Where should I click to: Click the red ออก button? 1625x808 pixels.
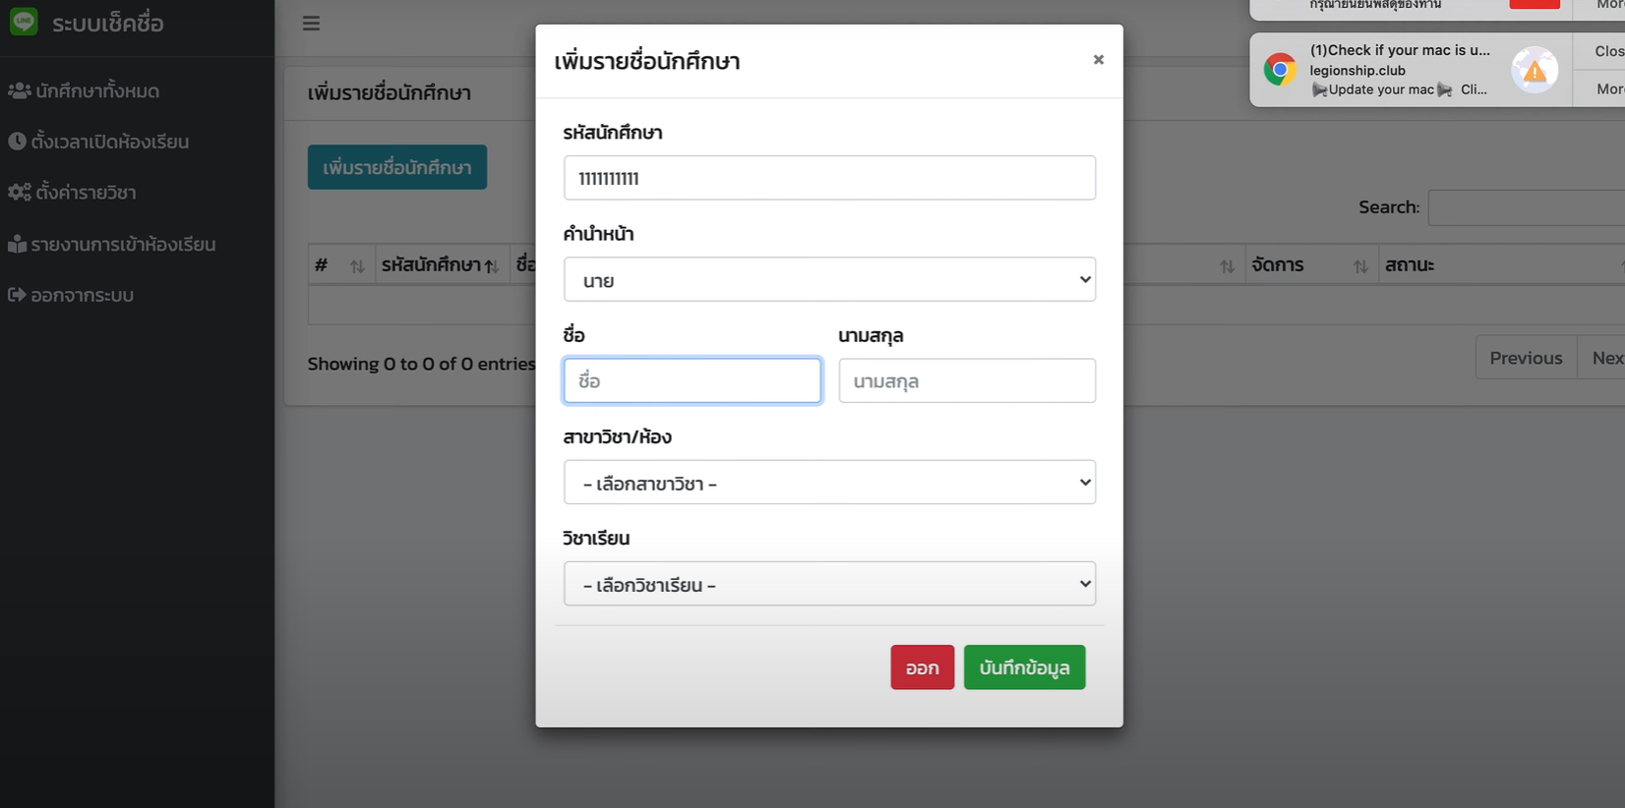(x=922, y=667)
